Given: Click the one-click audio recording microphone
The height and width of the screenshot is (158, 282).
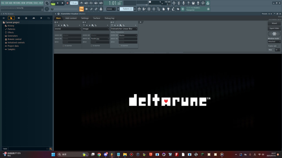Looking at the screenshot, I should point(183,3).
